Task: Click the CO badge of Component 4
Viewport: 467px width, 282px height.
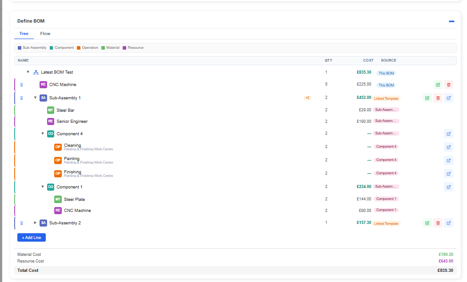Action: pos(51,134)
